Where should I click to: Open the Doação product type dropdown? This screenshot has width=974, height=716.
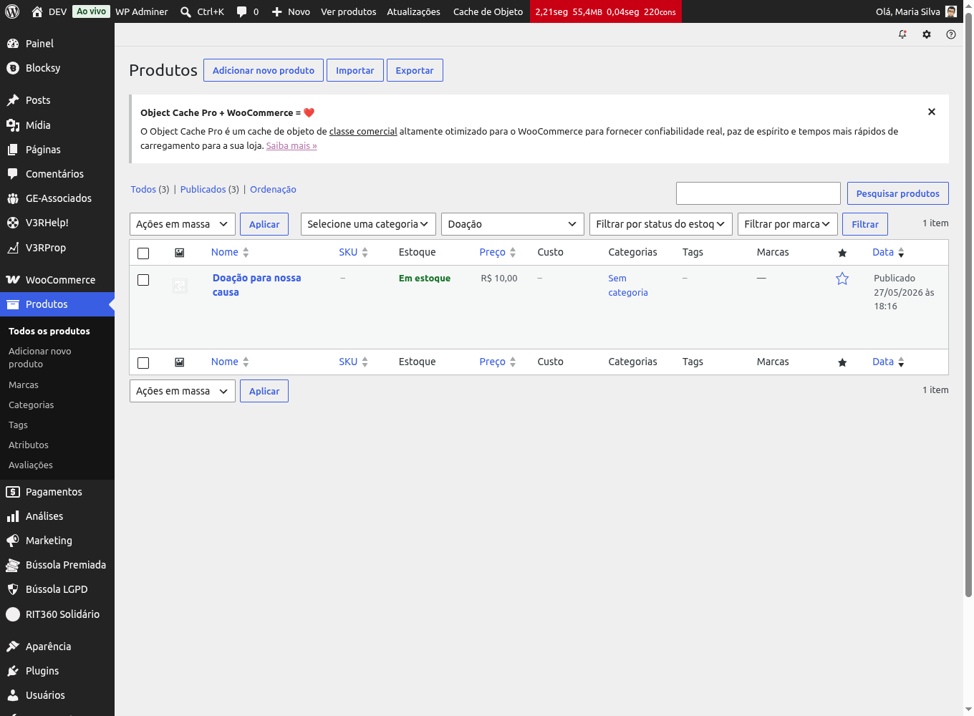pos(513,224)
